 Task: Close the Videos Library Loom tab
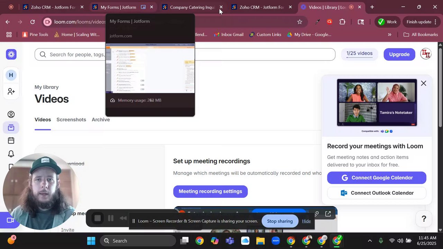tap(360, 7)
